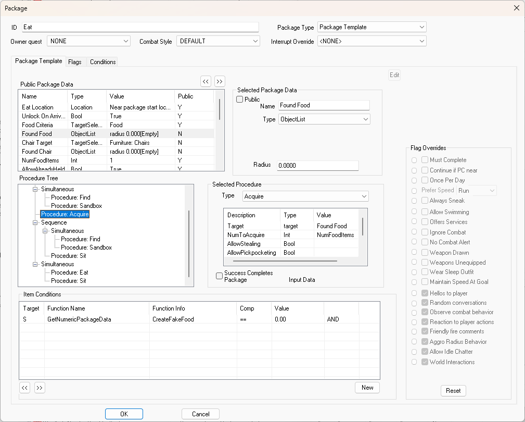Click the Item Conditions >> arrow button
The height and width of the screenshot is (422, 525).
40,388
